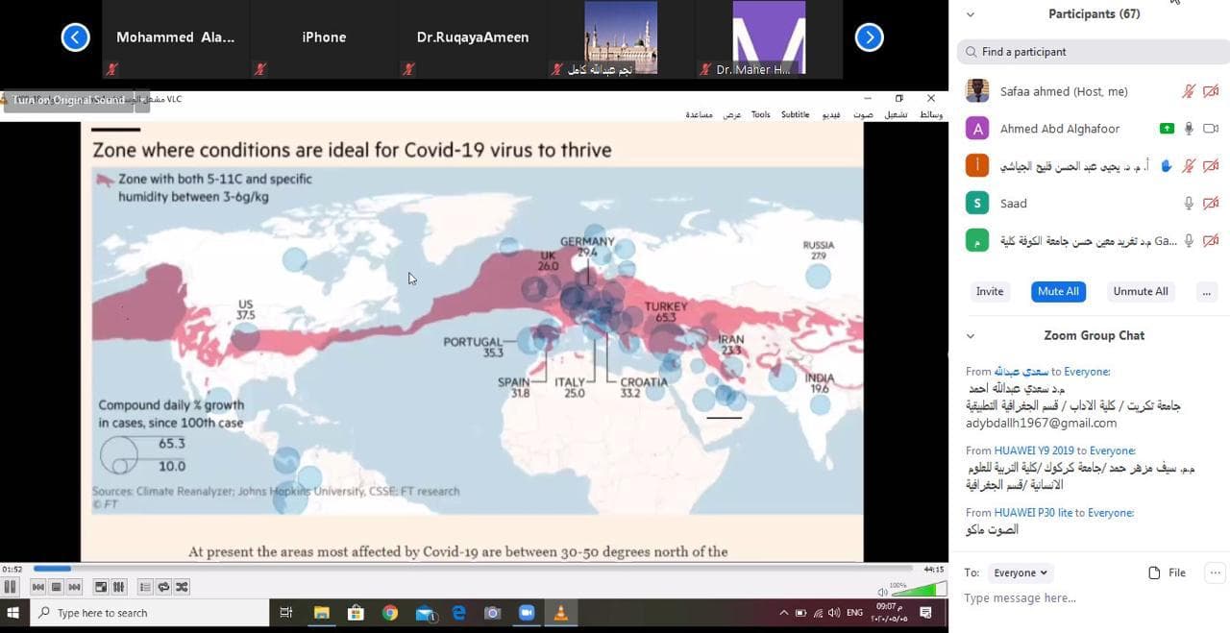1230x633 pixels.
Task: Toggle VLC loop repeat mode
Action: (x=163, y=587)
